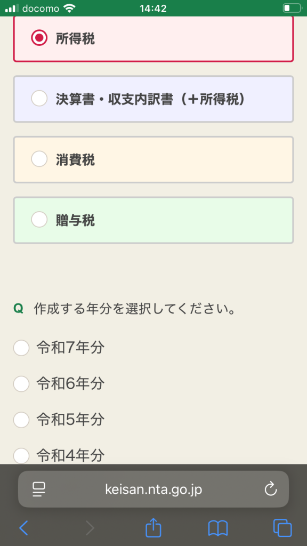
Task: Select the 贈与税 tax type option
Action: (x=39, y=219)
